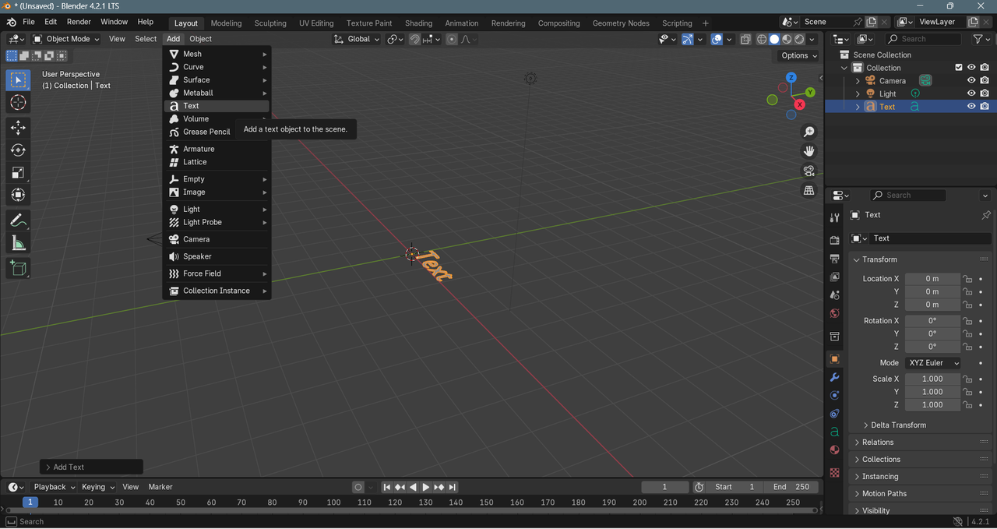The width and height of the screenshot is (997, 529).
Task: Activate the Transform tool
Action: (18, 196)
